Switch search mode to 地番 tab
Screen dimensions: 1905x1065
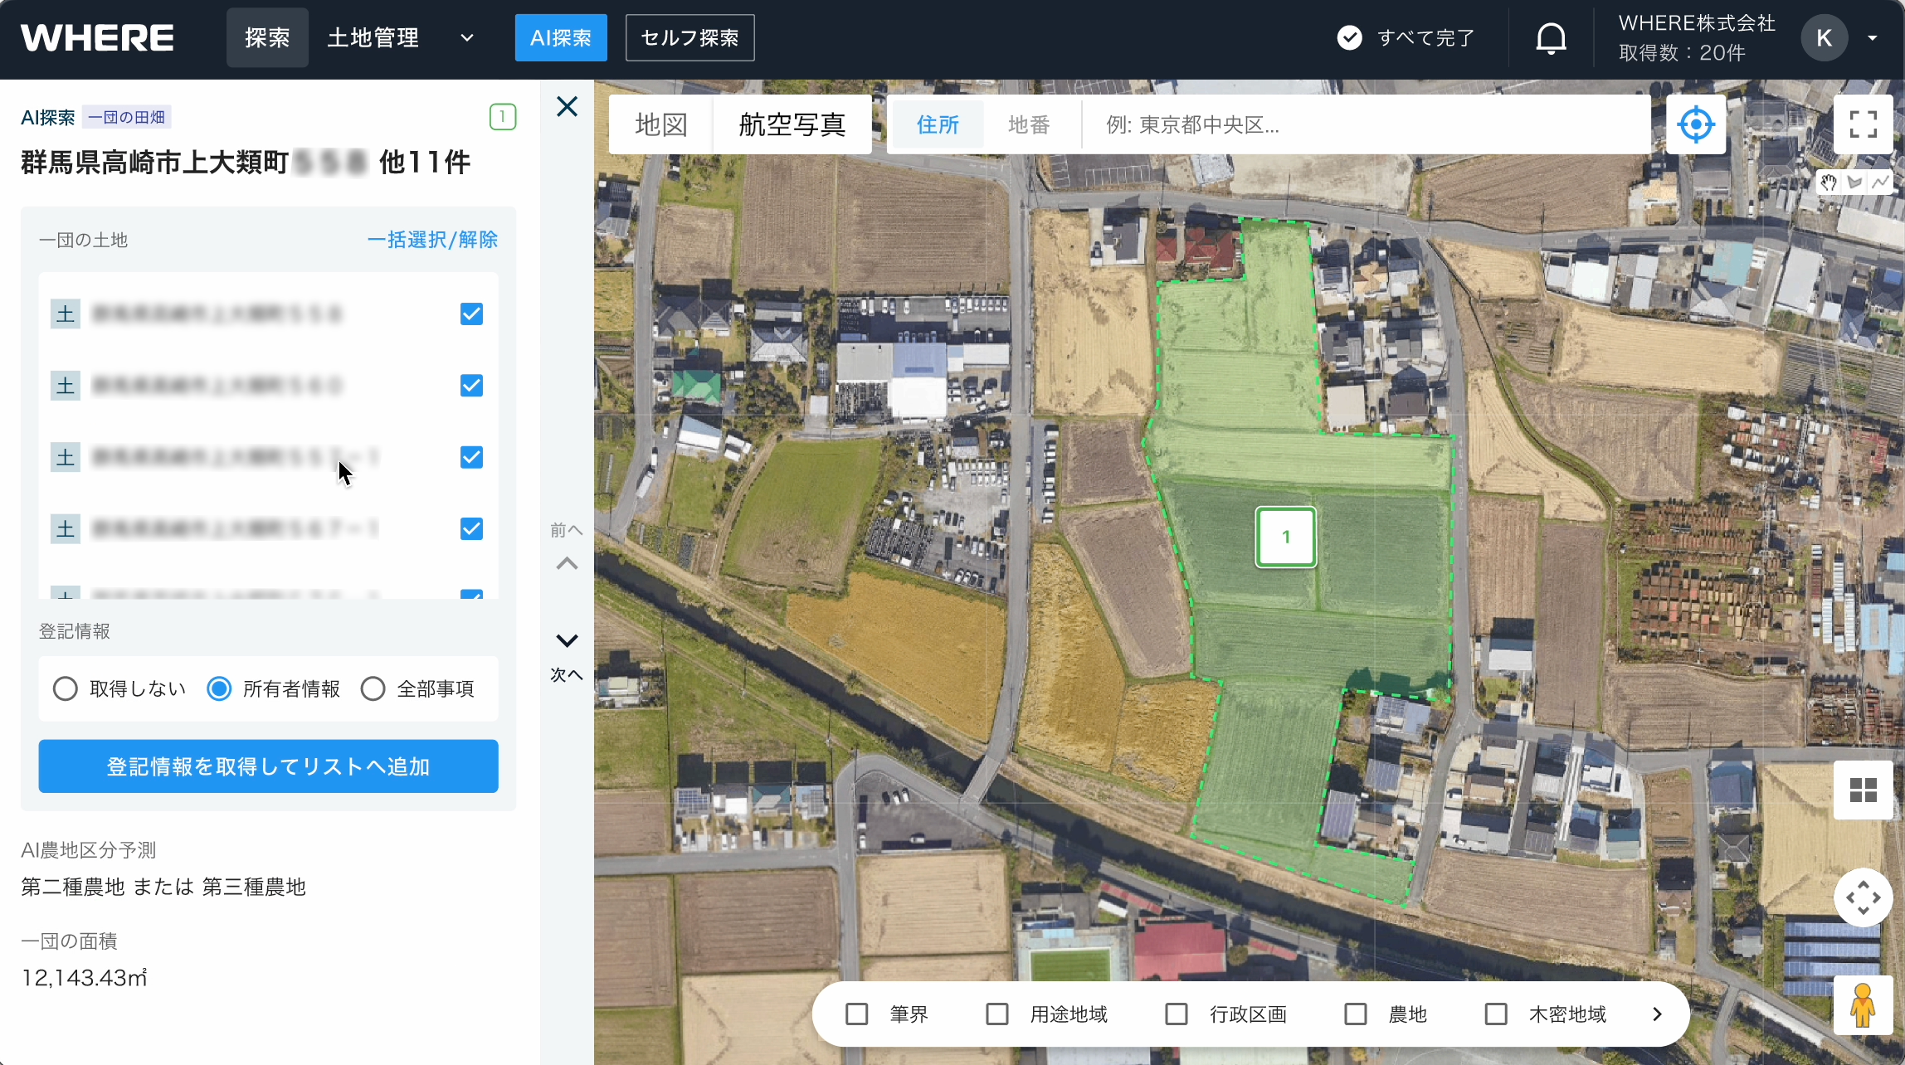pos(1029,124)
